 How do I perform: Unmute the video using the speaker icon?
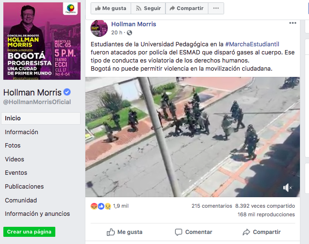288,188
